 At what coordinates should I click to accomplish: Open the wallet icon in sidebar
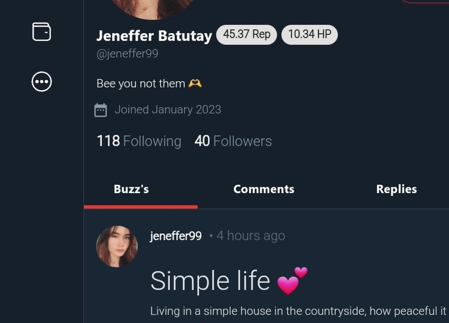pyautogui.click(x=42, y=32)
